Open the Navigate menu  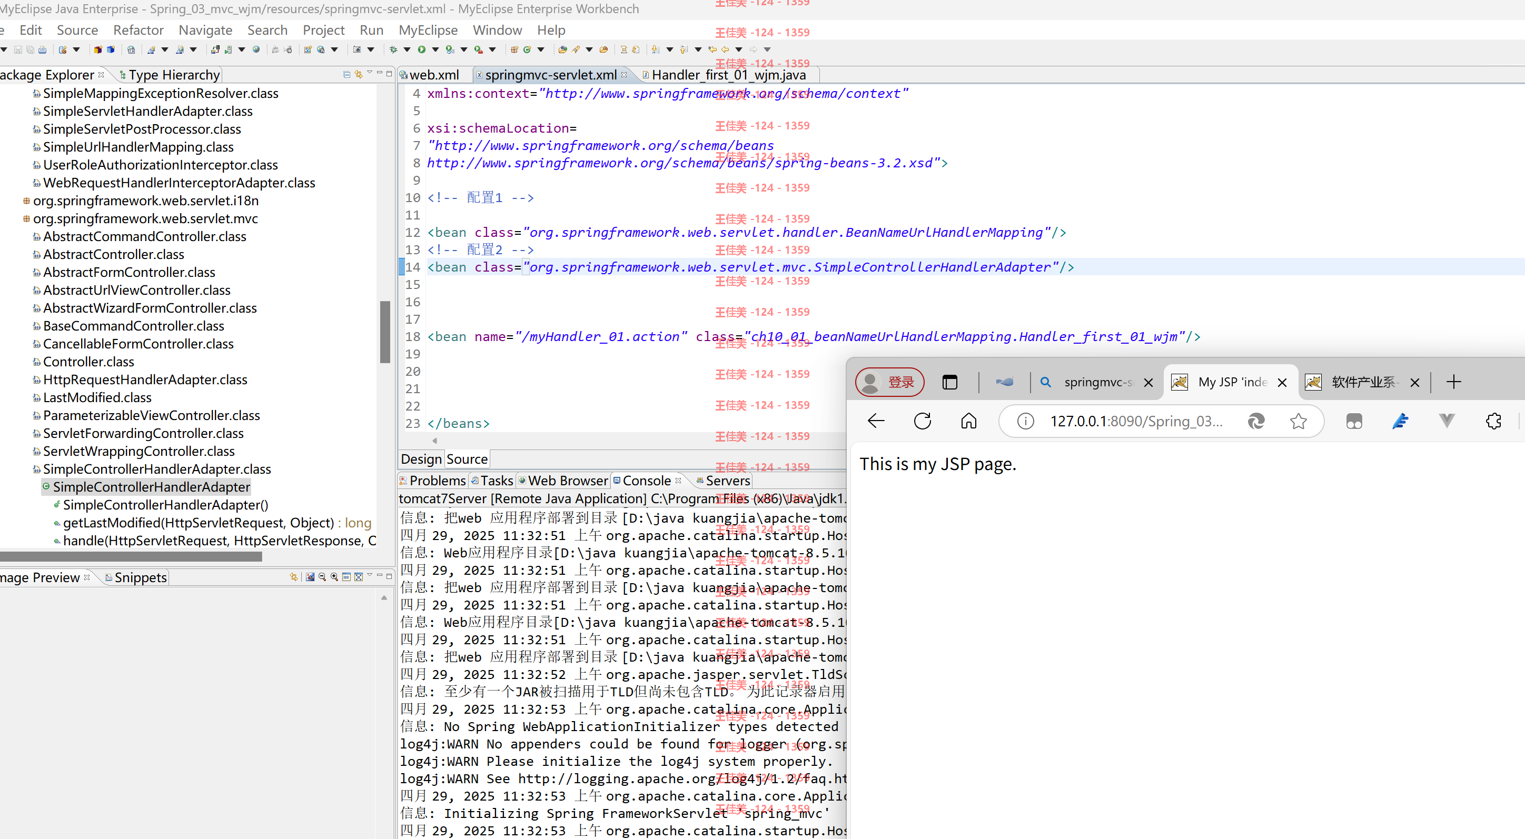coord(205,30)
